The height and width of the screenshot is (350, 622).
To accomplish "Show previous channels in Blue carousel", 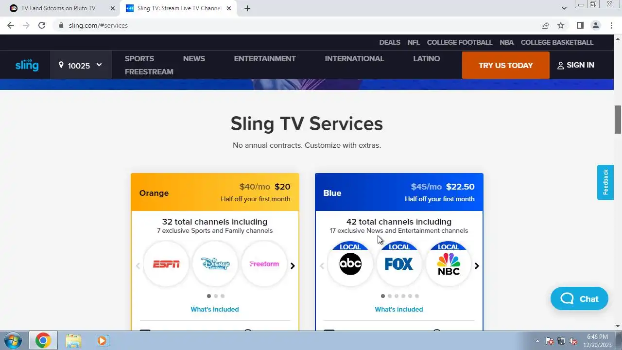I will (322, 266).
